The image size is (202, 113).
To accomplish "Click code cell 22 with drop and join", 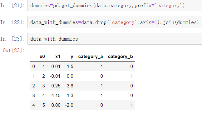I will click(x=115, y=22).
